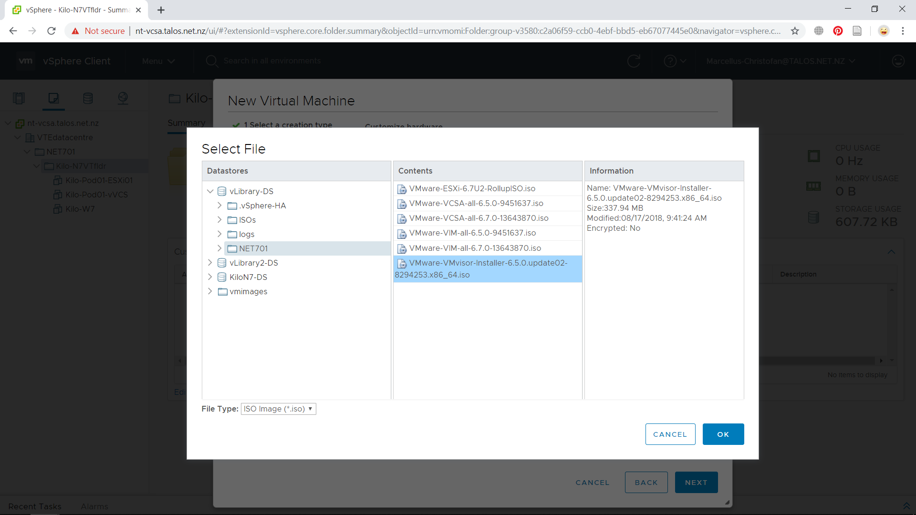Open a new browser tab
This screenshot has height=515, width=916.
click(161, 10)
